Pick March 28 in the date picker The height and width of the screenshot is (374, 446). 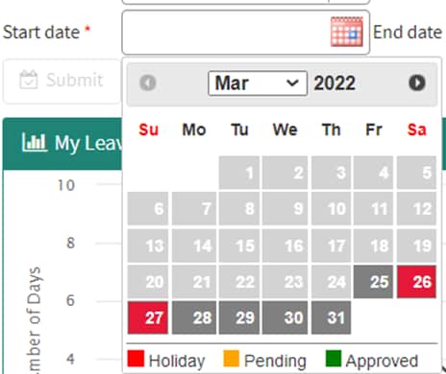194,317
